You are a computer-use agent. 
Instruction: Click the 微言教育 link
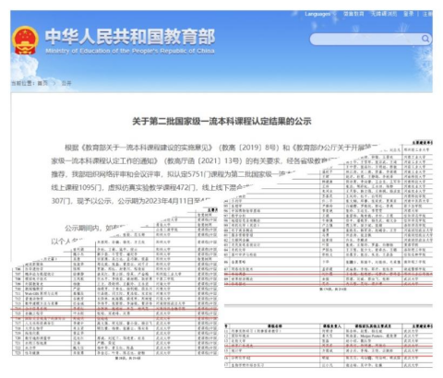click(x=353, y=14)
